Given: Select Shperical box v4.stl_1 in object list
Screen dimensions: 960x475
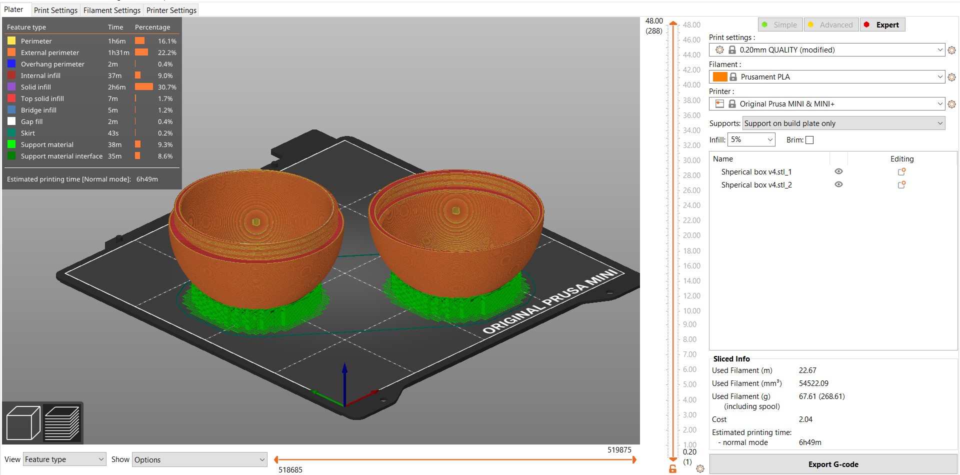Looking at the screenshot, I should pyautogui.click(x=756, y=172).
